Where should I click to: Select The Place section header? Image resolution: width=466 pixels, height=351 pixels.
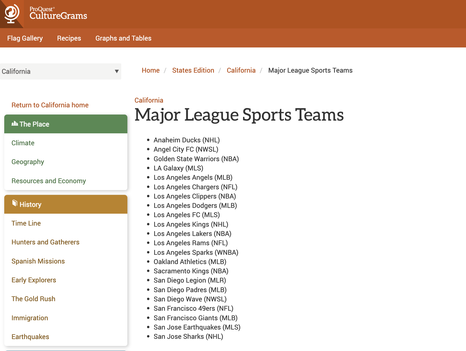[66, 124]
